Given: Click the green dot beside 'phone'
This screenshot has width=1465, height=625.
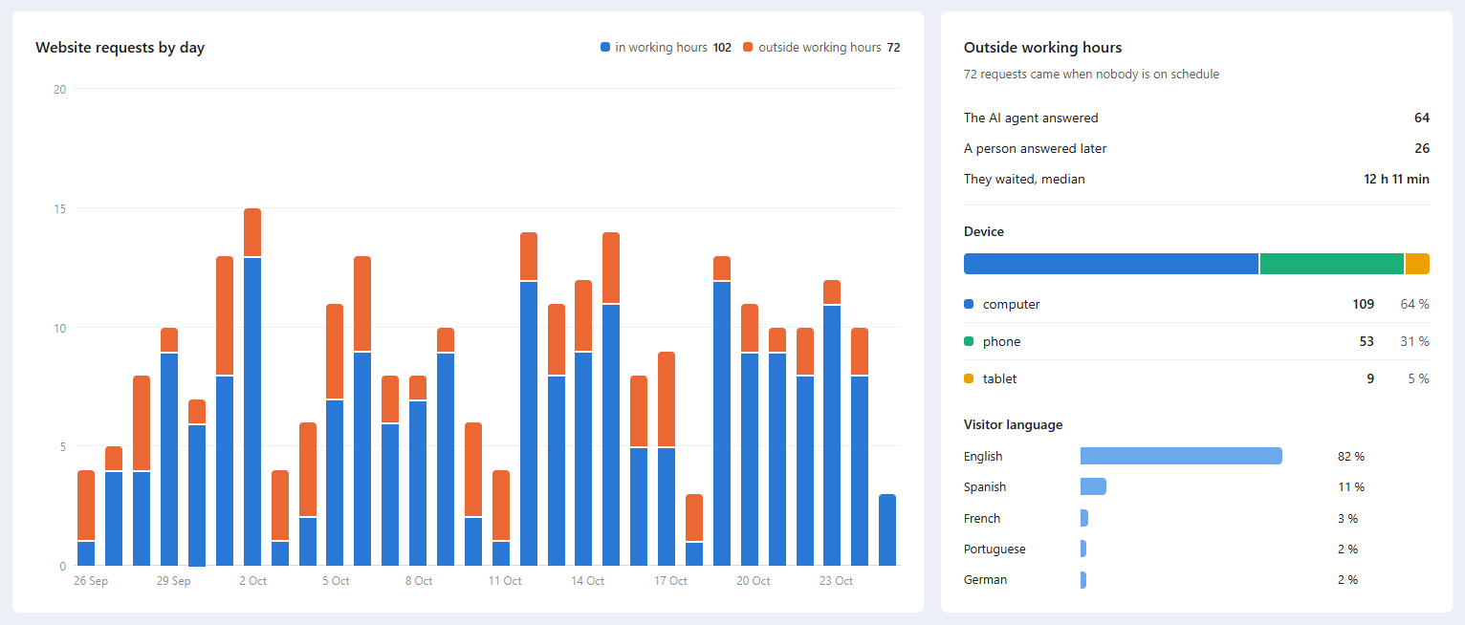Looking at the screenshot, I should (x=969, y=341).
